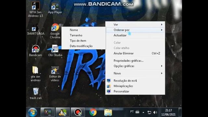The height and width of the screenshot is (117, 208).
Task: Open Resolução de ecrã
Action: pyautogui.click(x=135, y=81)
